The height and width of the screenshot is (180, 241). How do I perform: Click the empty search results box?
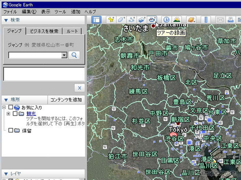click(44, 74)
